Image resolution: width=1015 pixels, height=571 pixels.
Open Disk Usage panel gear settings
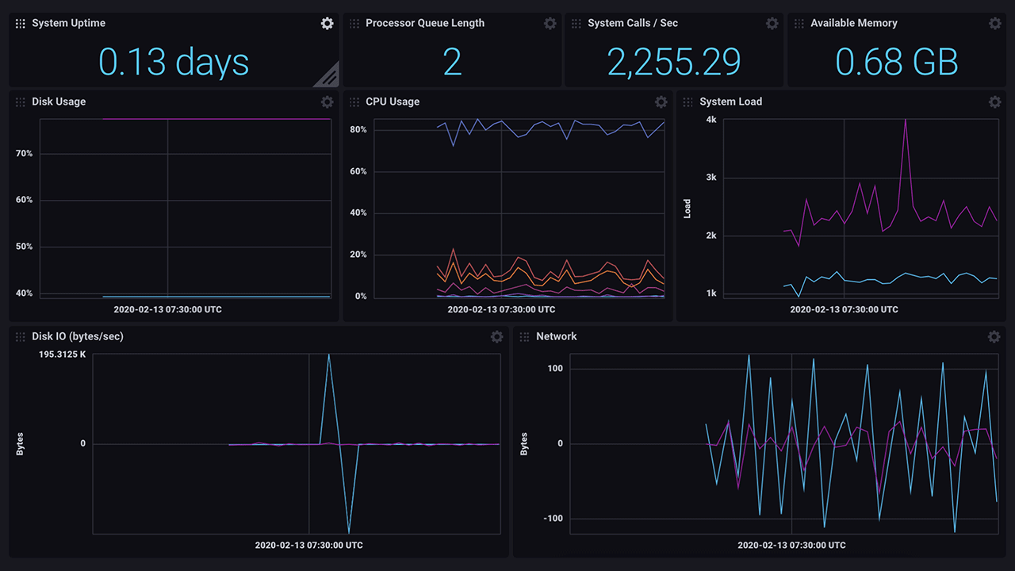[327, 102]
